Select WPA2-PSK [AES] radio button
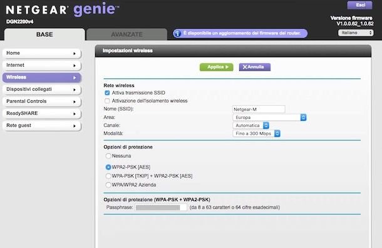Screen dimensions: 382x248 click(x=108, y=167)
